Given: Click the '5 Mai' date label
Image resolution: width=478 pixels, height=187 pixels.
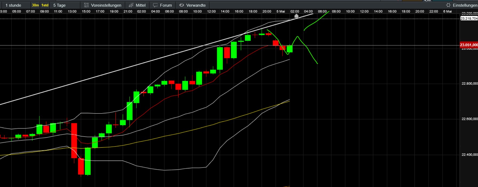Looking at the screenshot, I should pos(281,11).
